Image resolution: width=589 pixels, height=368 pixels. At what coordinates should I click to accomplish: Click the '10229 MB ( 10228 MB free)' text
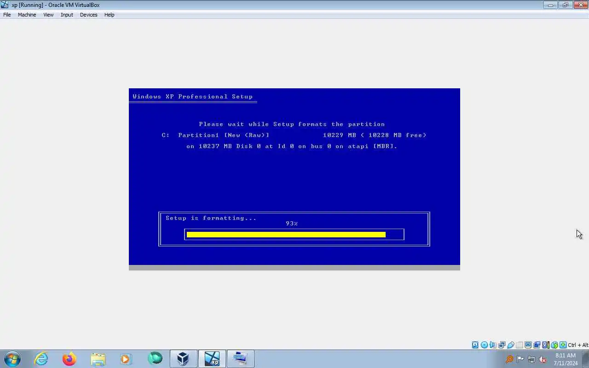375,135
